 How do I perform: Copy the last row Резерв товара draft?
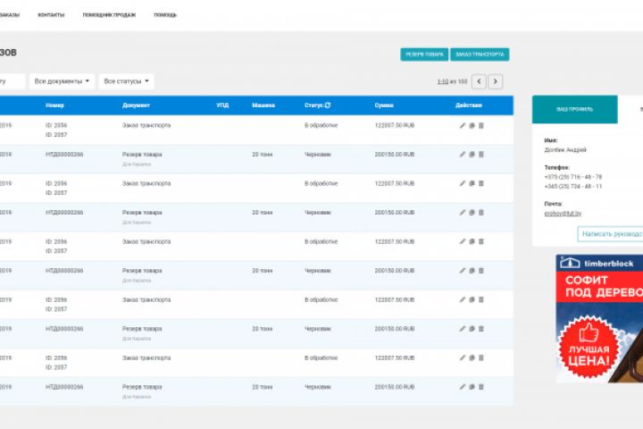tap(472, 387)
